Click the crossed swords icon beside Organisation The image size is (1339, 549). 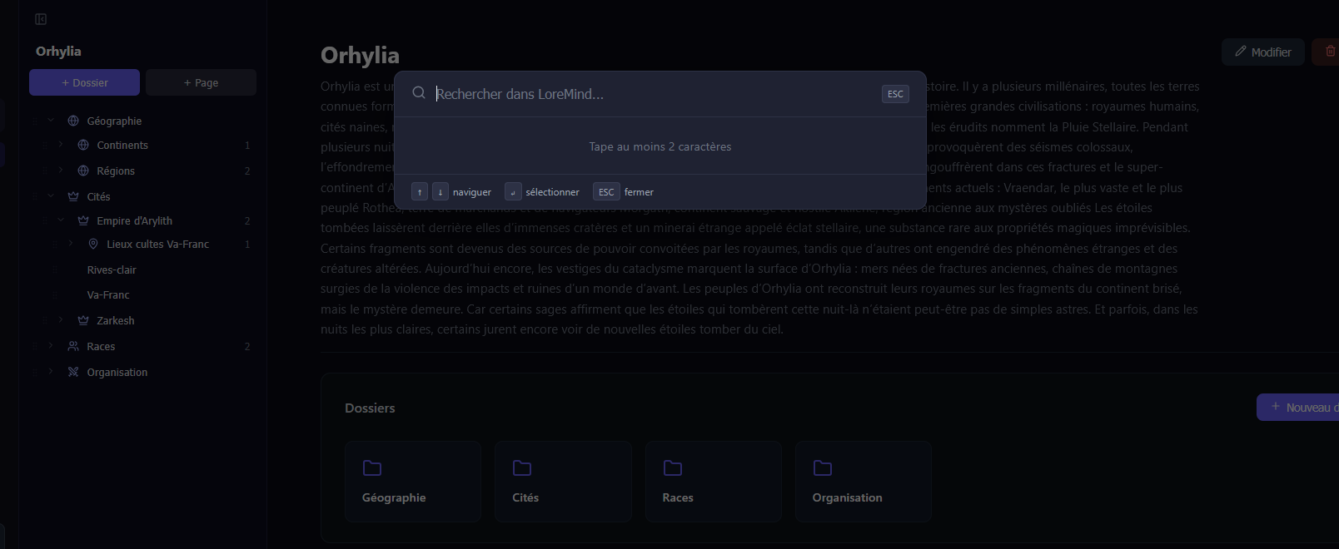click(x=73, y=372)
